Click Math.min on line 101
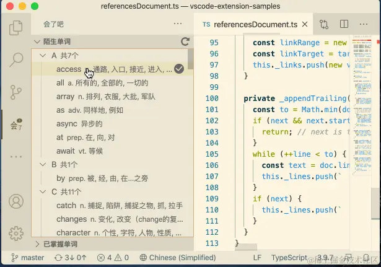381x267 pixels. pyautogui.click(x=320, y=110)
